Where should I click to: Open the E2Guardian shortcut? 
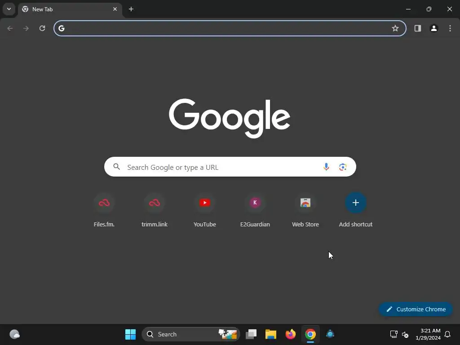click(255, 210)
